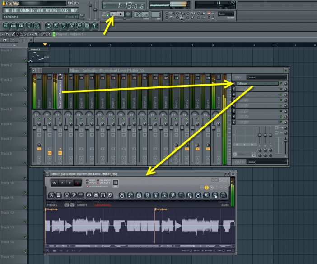Open the piano roll toolbar icon

click(x=21, y=26)
